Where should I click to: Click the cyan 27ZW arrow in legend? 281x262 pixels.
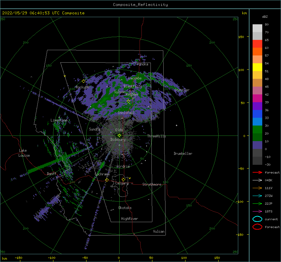click(257, 196)
